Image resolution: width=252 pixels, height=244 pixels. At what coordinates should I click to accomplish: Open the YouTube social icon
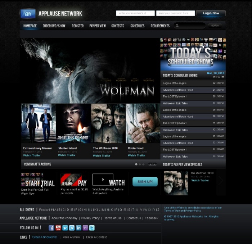click(58, 228)
